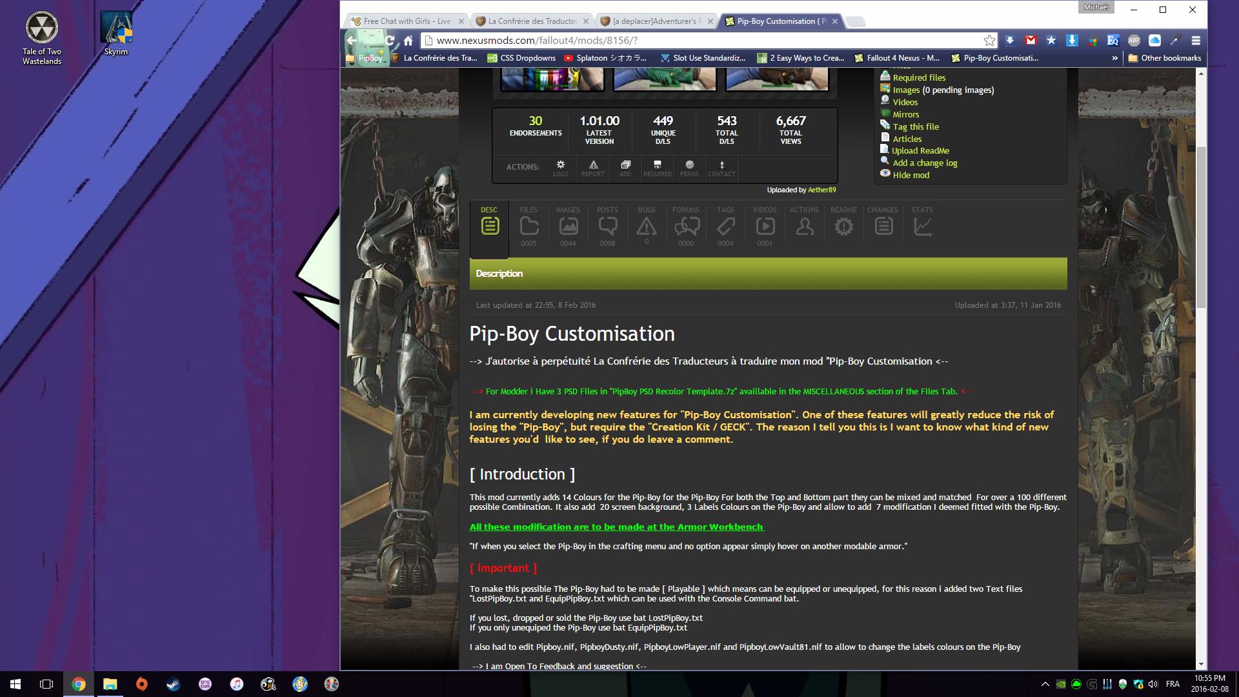The width and height of the screenshot is (1239, 697).
Task: Reload the page with refresh button
Action: [389, 41]
